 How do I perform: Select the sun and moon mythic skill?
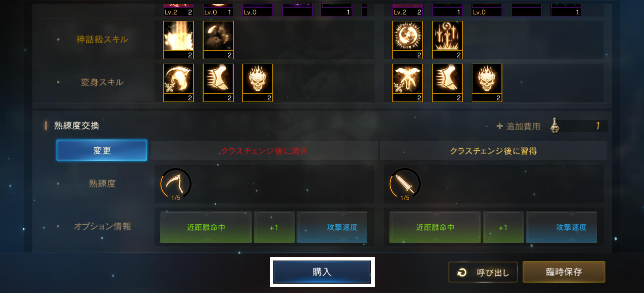[x=408, y=40]
